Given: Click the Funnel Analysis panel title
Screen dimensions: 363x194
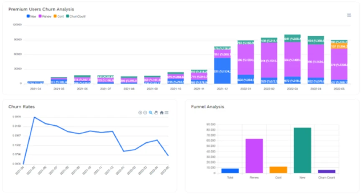Looking at the screenshot, I should 207,107.
